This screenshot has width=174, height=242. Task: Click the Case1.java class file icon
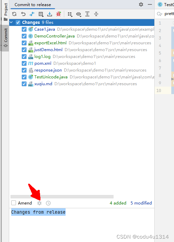(31, 29)
